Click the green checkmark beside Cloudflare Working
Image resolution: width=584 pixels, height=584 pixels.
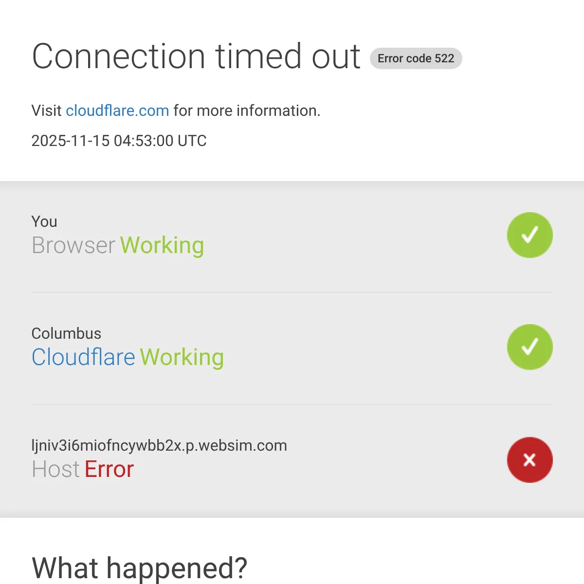(x=529, y=347)
